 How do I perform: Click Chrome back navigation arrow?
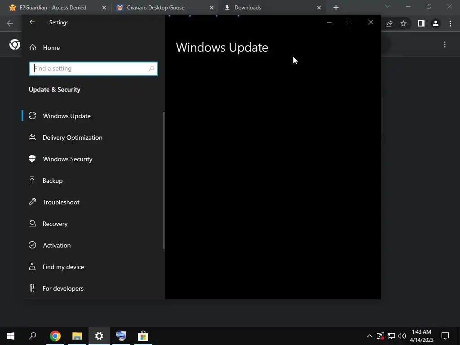[x=10, y=23]
